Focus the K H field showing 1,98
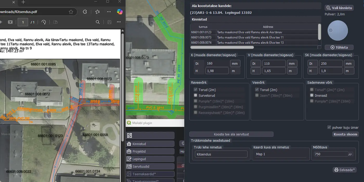The height and width of the screenshot is (182, 364). (217, 71)
